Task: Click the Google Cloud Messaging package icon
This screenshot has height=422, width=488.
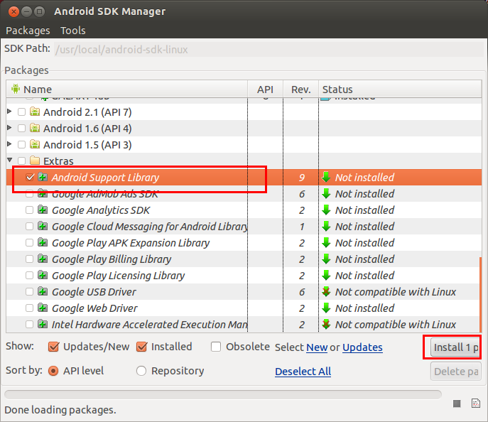Action: (43, 226)
